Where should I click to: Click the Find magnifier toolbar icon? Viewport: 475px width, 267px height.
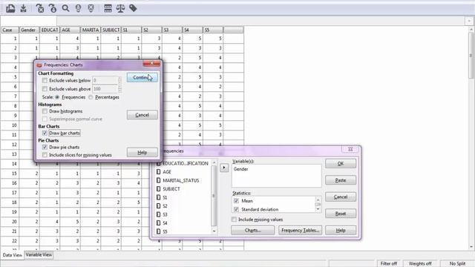(x=65, y=8)
